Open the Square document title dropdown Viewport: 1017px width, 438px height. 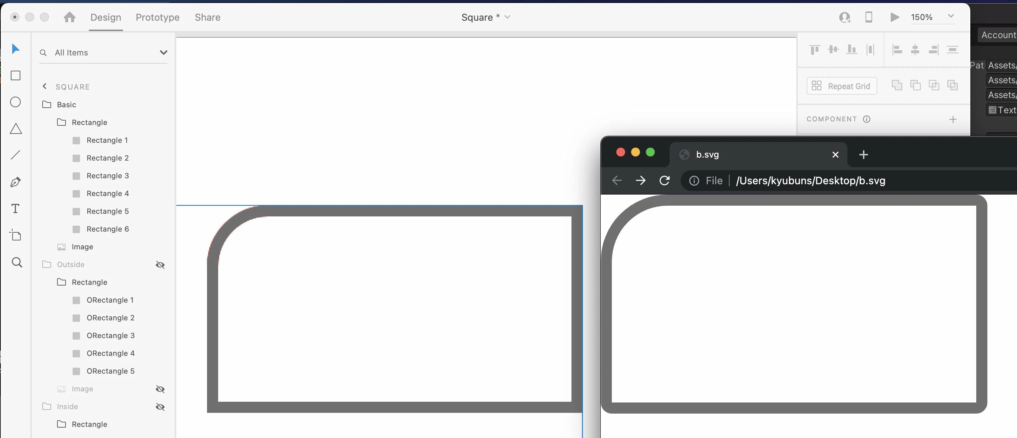click(507, 17)
